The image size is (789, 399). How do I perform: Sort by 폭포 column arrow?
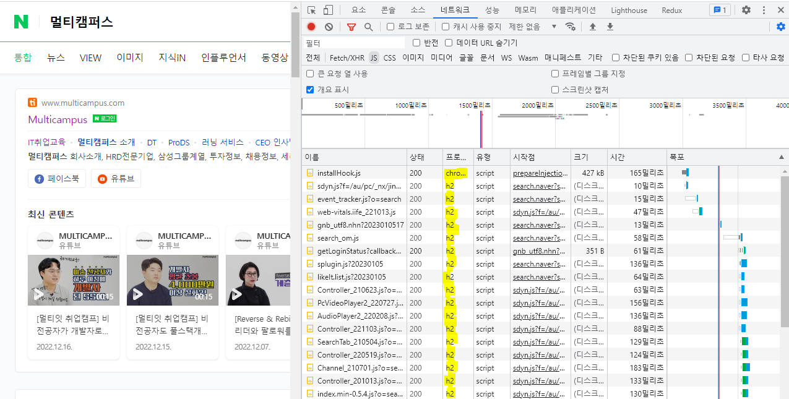(781, 157)
